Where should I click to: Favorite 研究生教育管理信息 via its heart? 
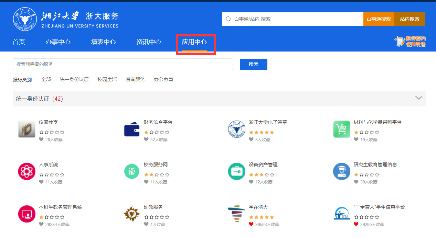356,182
